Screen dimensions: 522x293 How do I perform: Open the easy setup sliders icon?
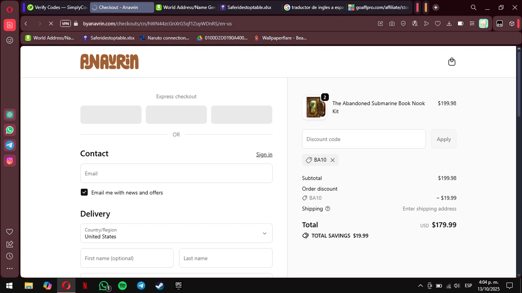tap(472, 24)
